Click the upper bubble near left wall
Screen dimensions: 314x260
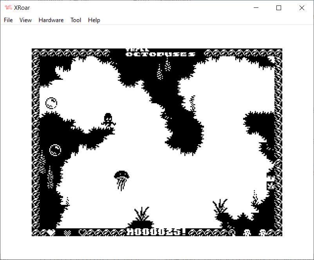51,103
